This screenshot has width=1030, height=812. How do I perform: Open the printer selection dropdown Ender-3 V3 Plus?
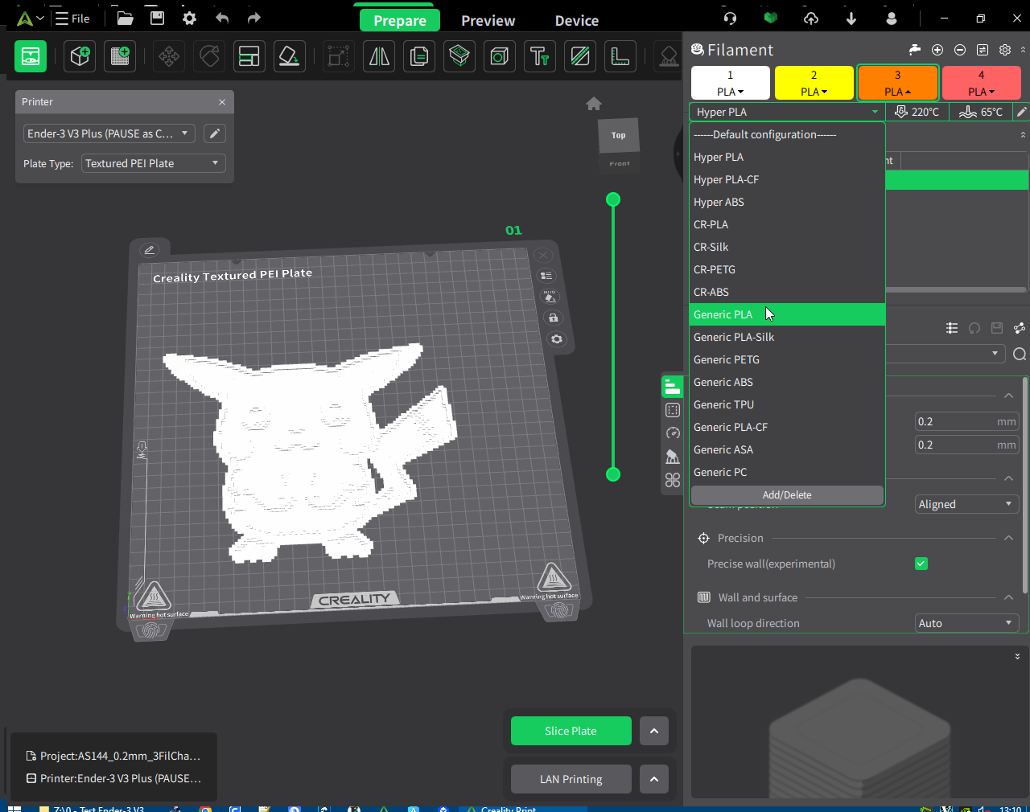click(x=109, y=133)
